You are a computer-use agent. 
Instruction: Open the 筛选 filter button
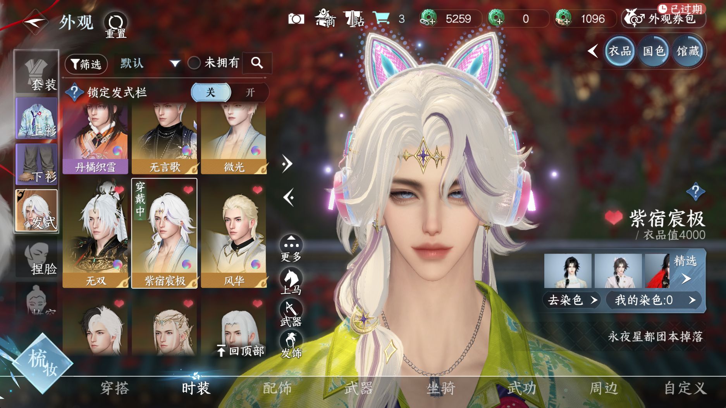[x=86, y=64]
